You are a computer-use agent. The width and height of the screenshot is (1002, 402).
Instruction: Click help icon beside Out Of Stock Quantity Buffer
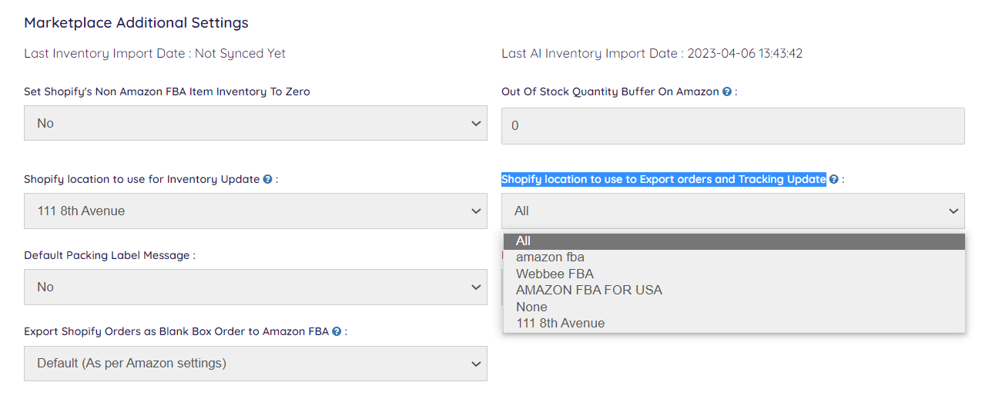click(x=726, y=91)
